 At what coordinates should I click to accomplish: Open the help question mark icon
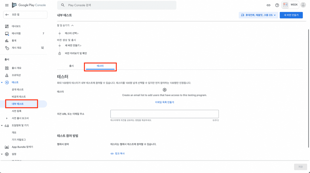point(277,5)
